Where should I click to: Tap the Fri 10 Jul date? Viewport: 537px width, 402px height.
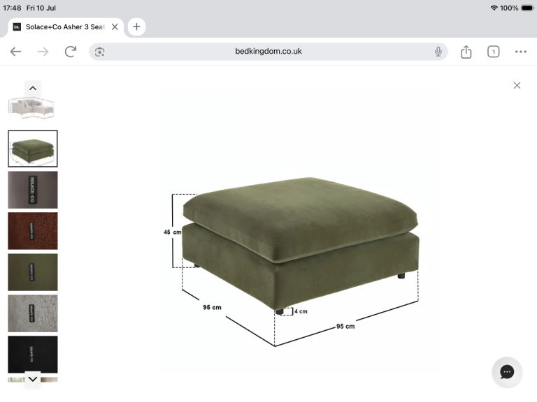41,8
